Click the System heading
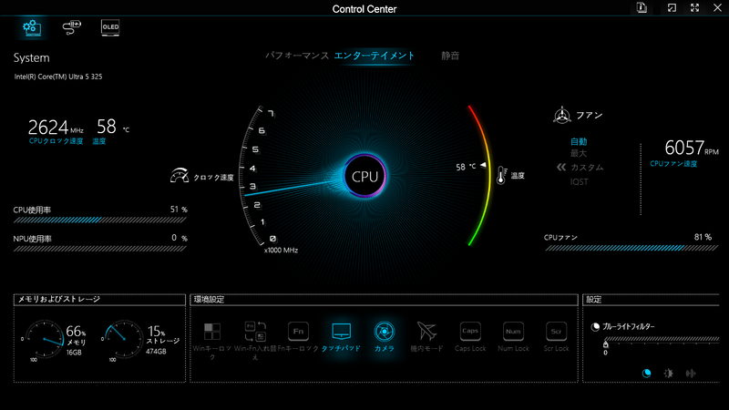 click(31, 57)
